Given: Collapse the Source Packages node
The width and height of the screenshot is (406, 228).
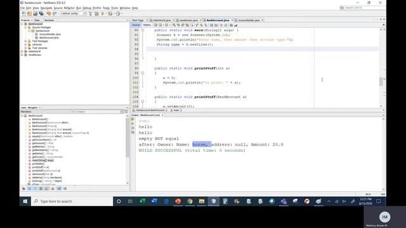Looking at the screenshot, I should (x=25, y=27).
